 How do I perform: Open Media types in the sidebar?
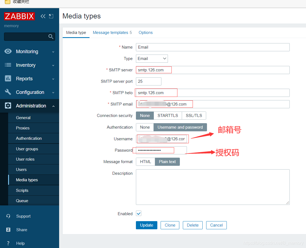[34, 180]
